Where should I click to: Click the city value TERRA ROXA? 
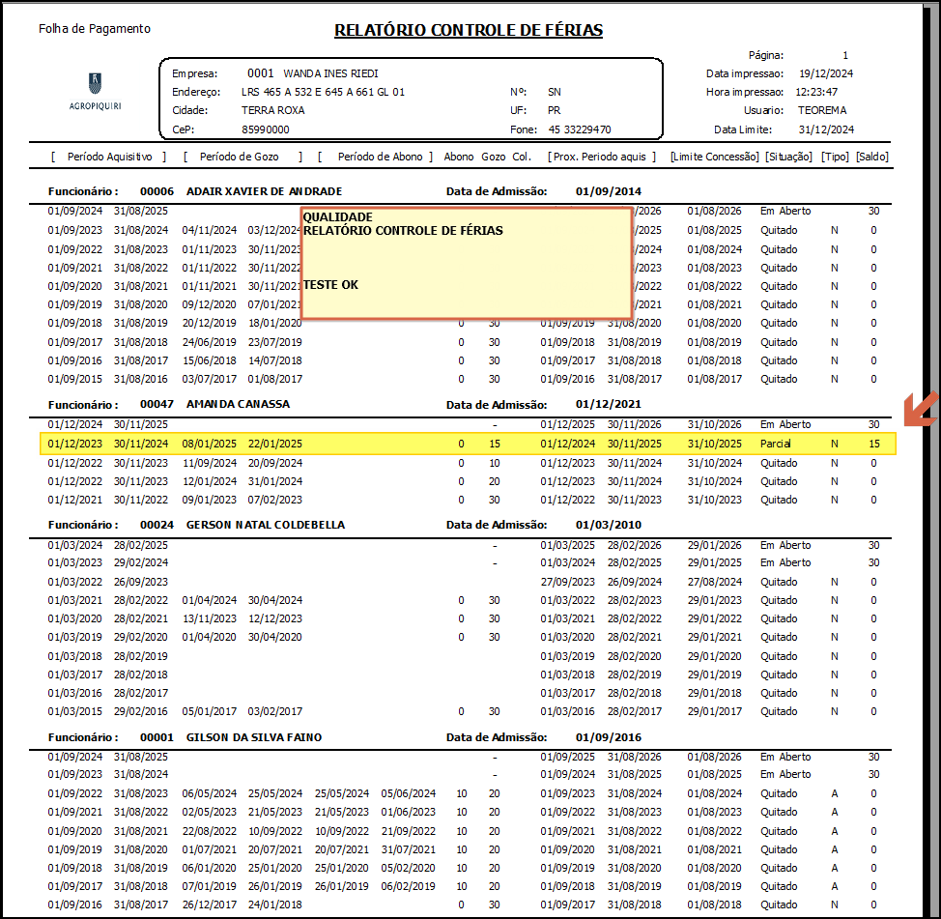pyautogui.click(x=273, y=110)
